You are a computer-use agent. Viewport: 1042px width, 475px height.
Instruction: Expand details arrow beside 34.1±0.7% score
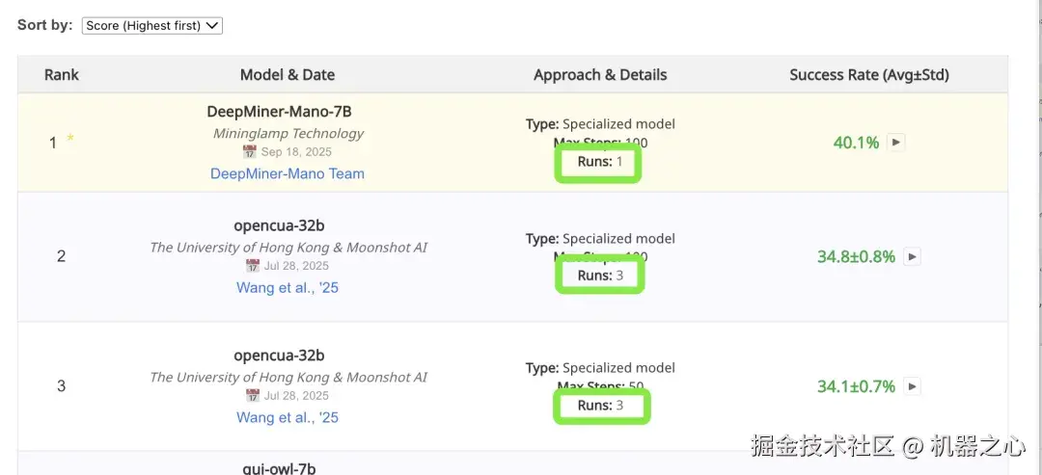[x=912, y=386]
